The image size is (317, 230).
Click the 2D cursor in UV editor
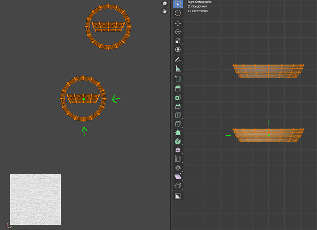[x=10, y=225]
